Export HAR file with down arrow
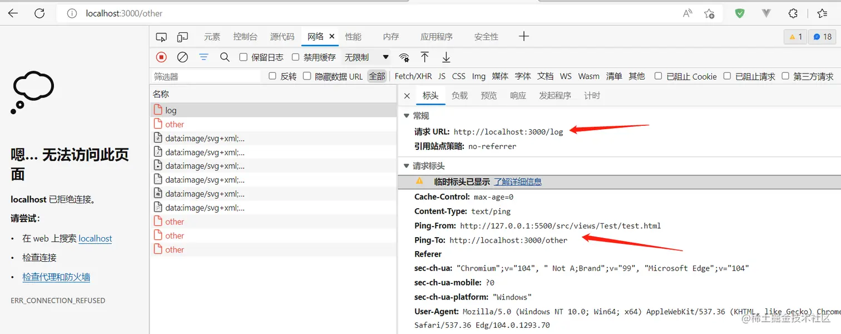 tap(446, 57)
